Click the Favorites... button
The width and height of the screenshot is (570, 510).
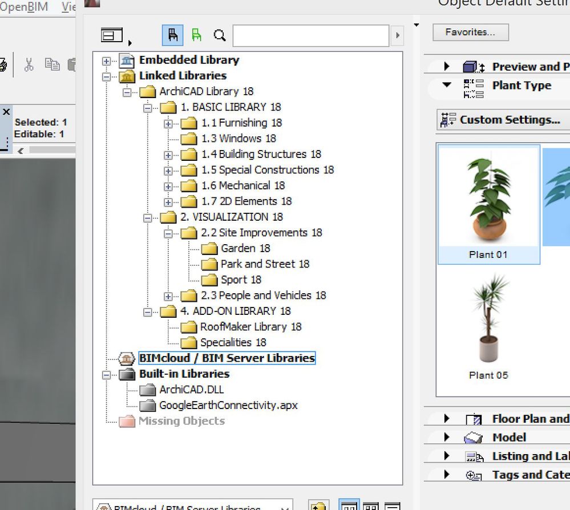(x=470, y=33)
